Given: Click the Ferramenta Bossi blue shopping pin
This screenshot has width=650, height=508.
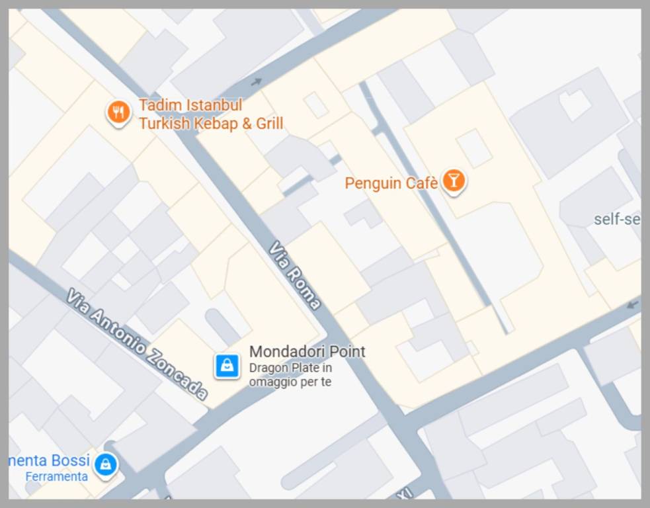Looking at the screenshot, I should [106, 466].
